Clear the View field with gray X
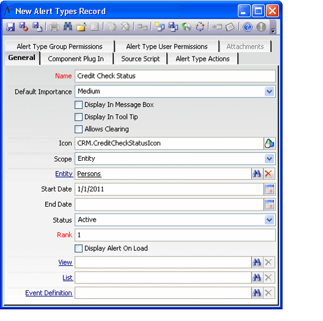This screenshot has height=321, width=323. [x=268, y=262]
